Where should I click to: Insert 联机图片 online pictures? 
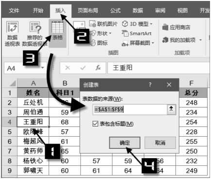pyautogui.click(x=103, y=24)
